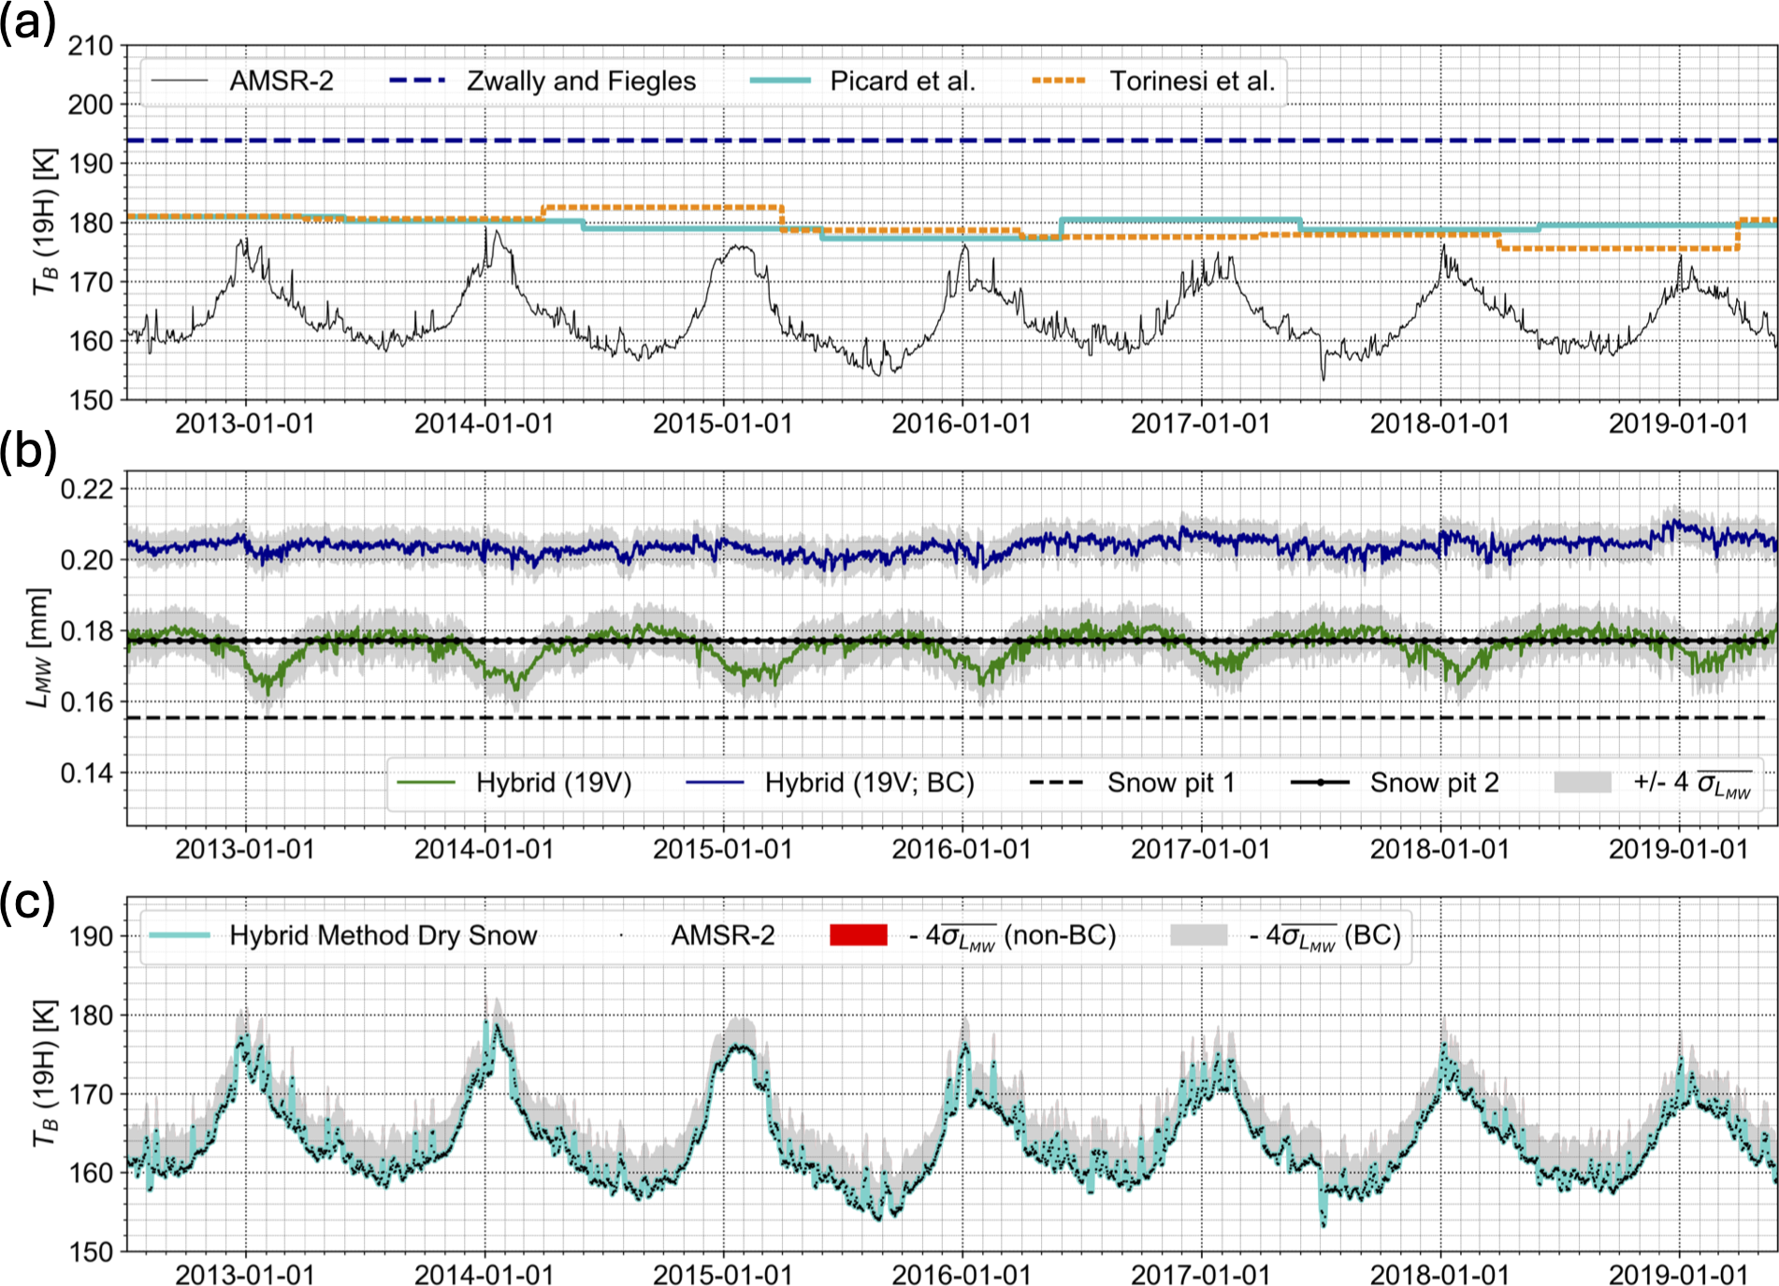Click the panel (c) label
This screenshot has height=1286, width=1779.
coord(28,903)
